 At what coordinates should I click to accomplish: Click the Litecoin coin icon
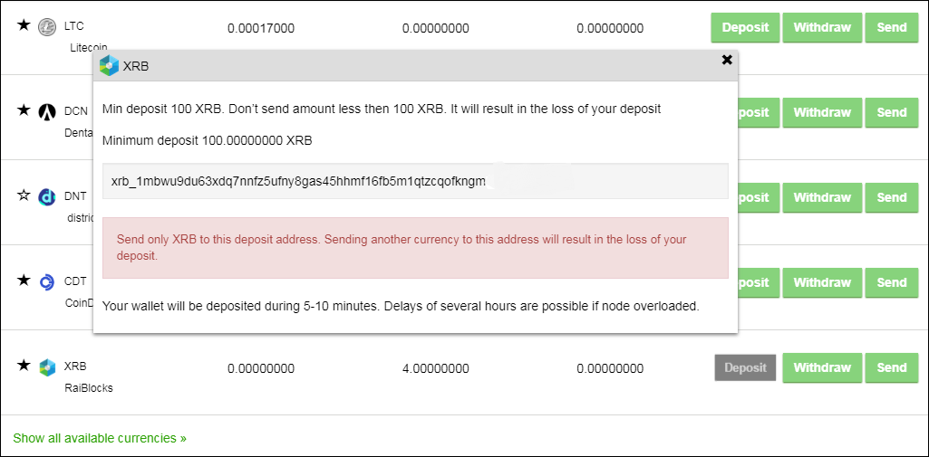click(47, 26)
